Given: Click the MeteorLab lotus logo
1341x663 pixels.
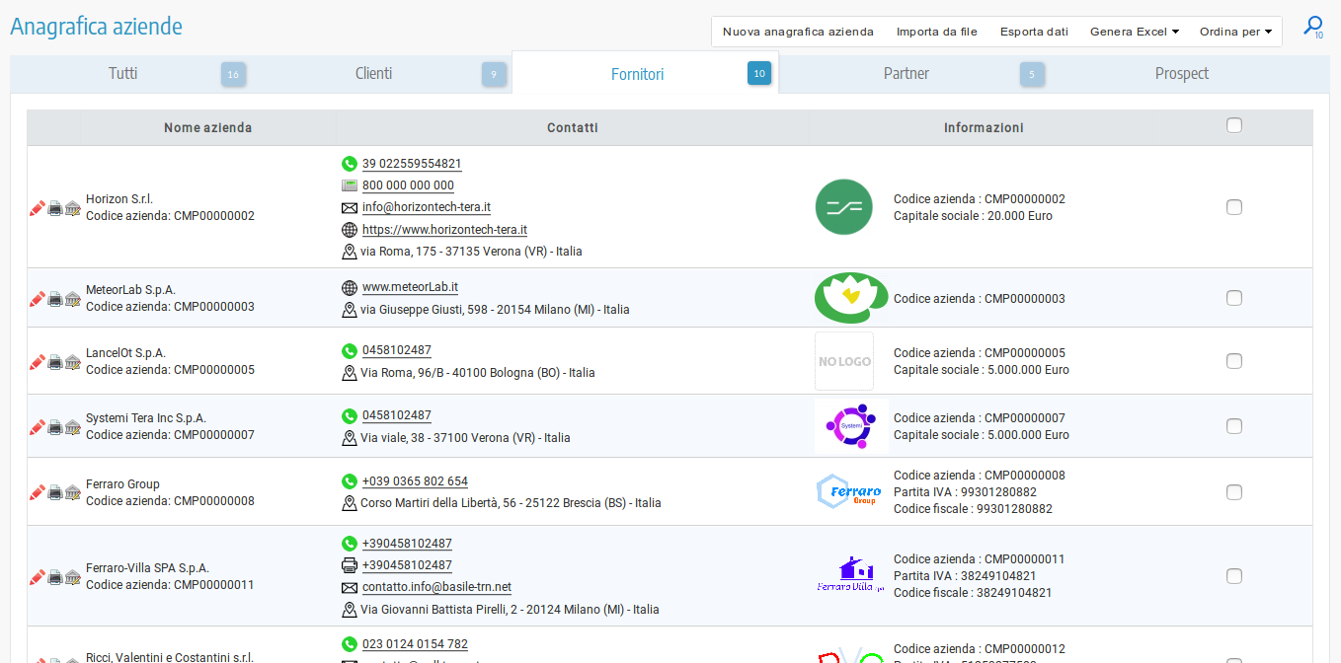Looking at the screenshot, I should tap(850, 298).
